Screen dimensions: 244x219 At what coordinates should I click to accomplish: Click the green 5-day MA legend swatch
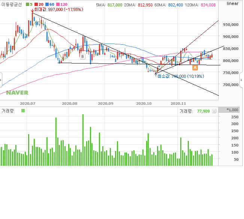27,5
